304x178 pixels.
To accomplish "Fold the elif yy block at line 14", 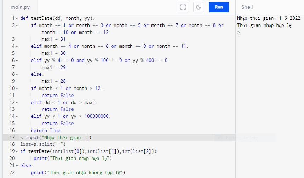I will coord(17,116).
